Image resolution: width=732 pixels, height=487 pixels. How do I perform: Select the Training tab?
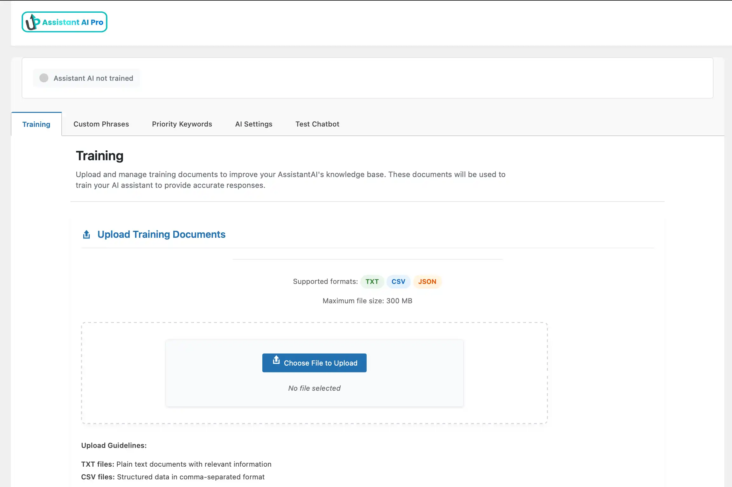pos(36,124)
